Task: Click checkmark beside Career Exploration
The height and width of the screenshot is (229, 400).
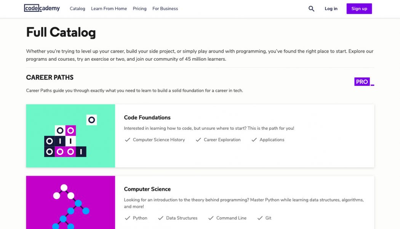Action: (198, 140)
